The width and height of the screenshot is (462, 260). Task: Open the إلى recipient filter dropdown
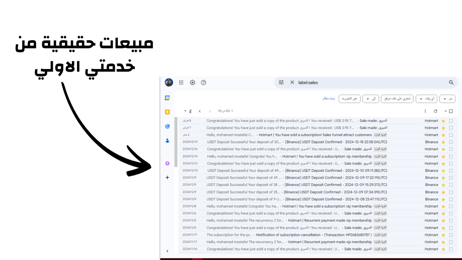(371, 99)
